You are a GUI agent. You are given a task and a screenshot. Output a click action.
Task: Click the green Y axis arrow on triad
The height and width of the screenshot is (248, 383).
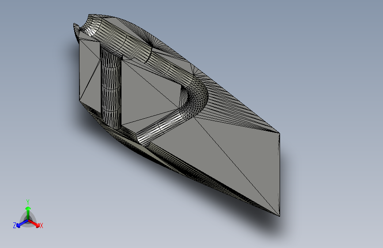pyautogui.click(x=28, y=213)
